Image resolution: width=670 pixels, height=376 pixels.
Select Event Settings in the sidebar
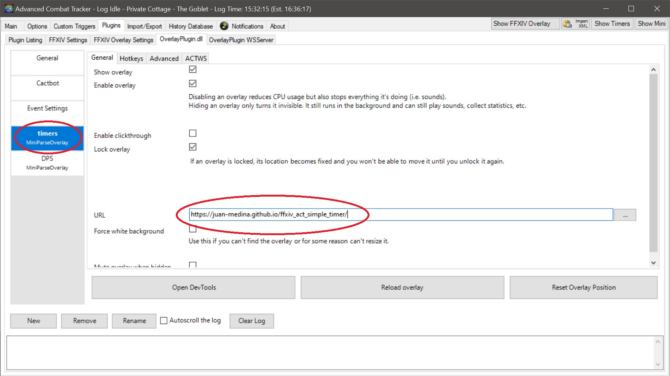(47, 113)
